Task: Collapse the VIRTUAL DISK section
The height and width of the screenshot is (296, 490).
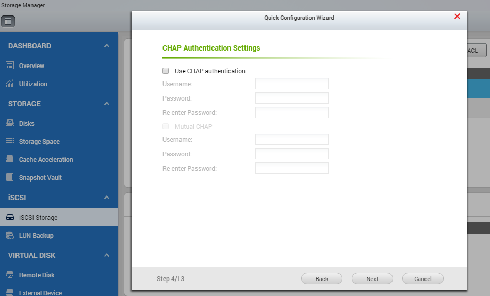Action: (x=107, y=255)
